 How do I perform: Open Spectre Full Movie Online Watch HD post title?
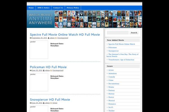coord(65,35)
